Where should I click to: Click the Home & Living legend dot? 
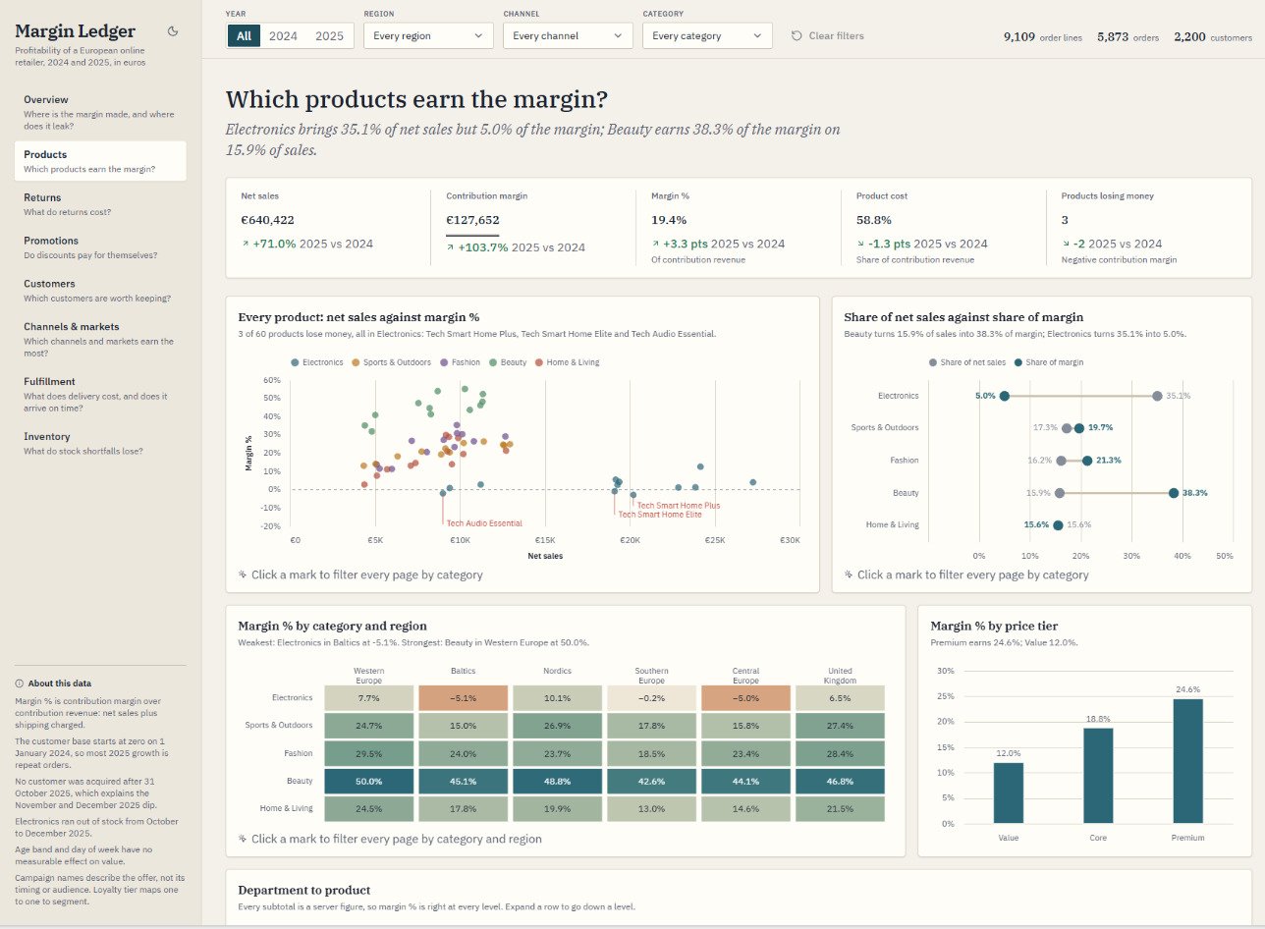[539, 362]
